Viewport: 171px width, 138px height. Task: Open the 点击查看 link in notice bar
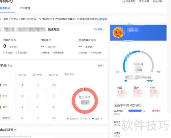click(x=31, y=19)
